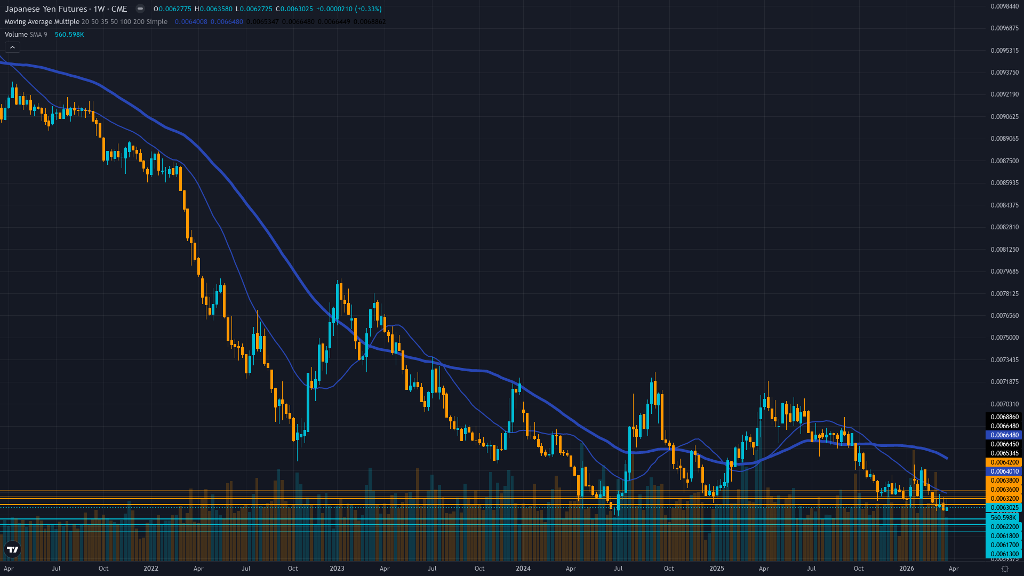Image resolution: width=1024 pixels, height=576 pixels.
Task: Click the blue 0.0064010 price axis label
Action: (x=1004, y=471)
